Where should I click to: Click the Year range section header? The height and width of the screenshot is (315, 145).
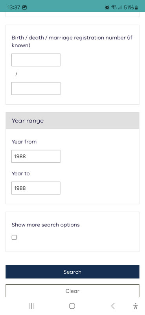(x=72, y=120)
